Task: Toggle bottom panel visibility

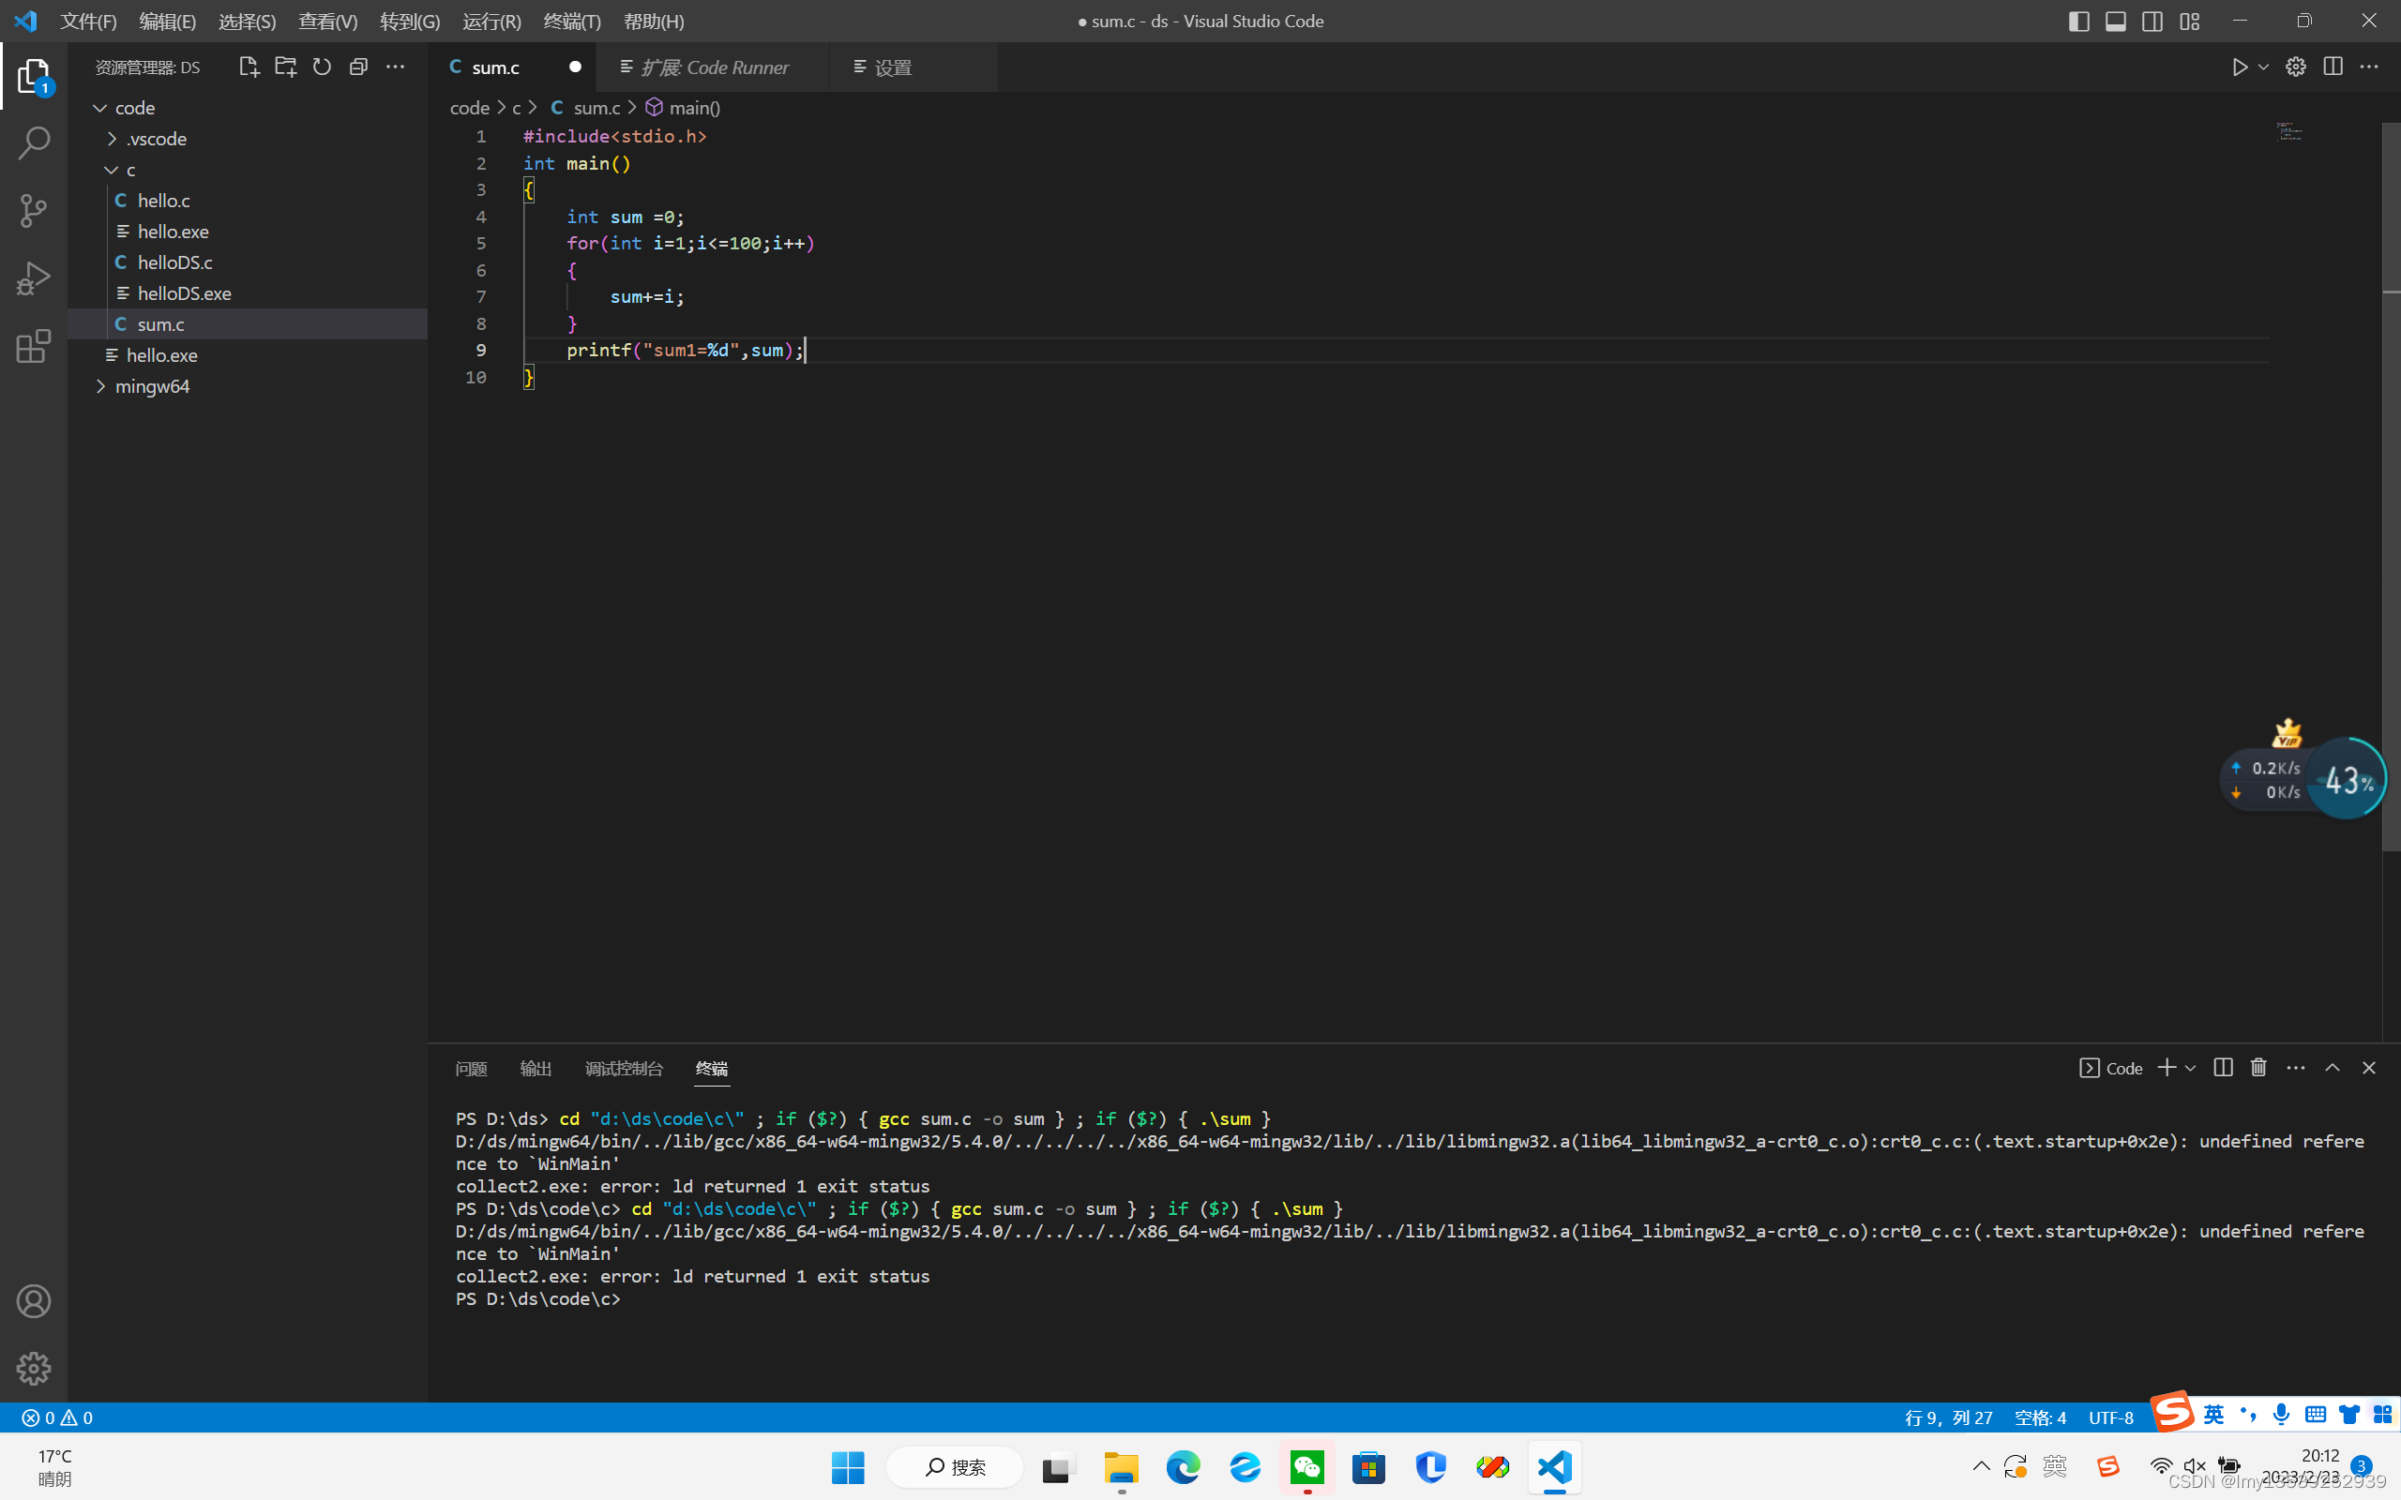Action: tap(2115, 21)
